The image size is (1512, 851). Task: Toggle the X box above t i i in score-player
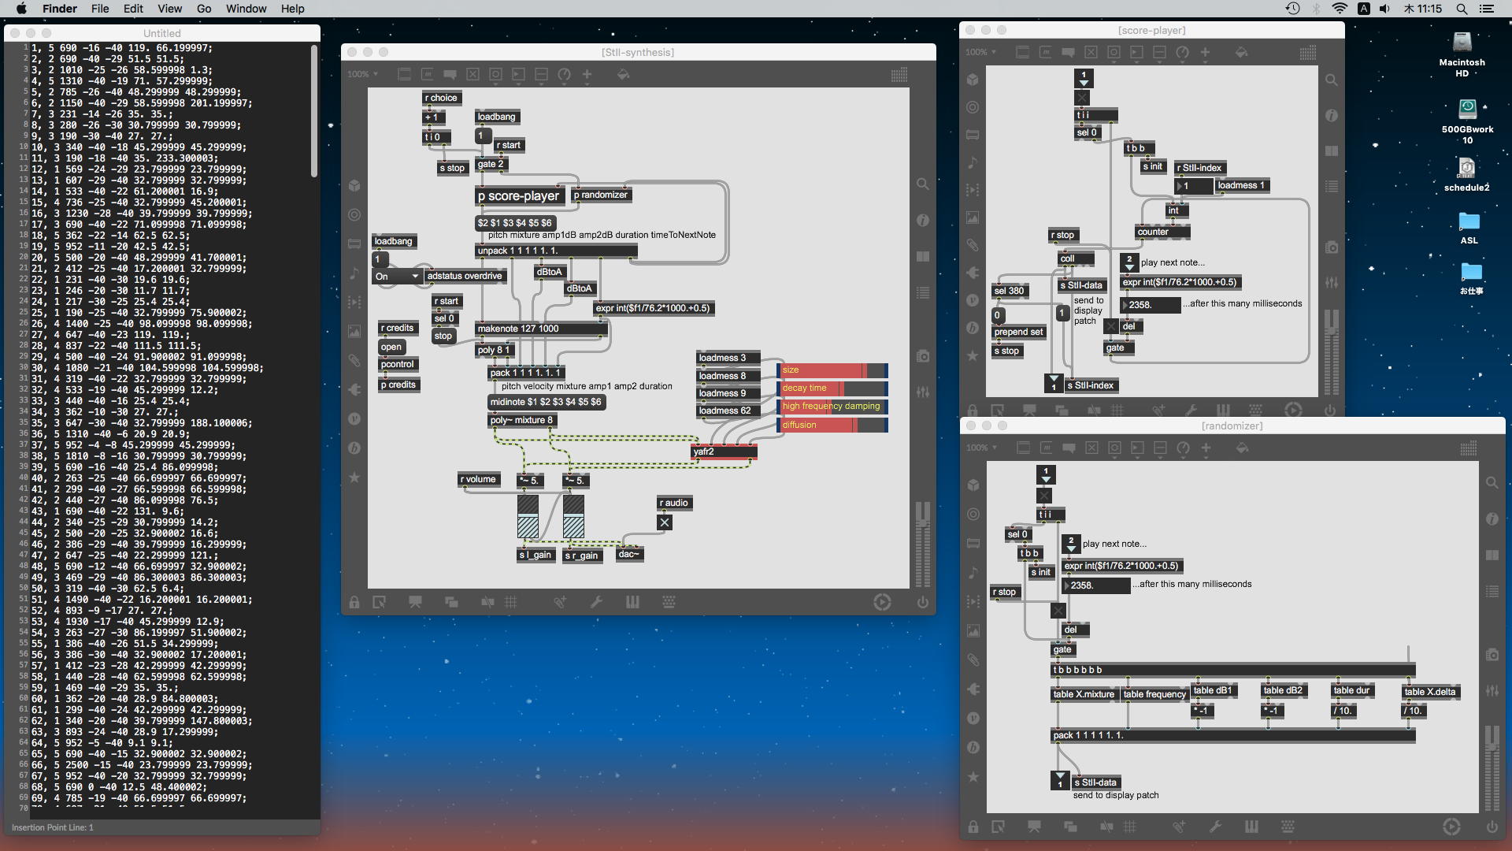coord(1083,98)
